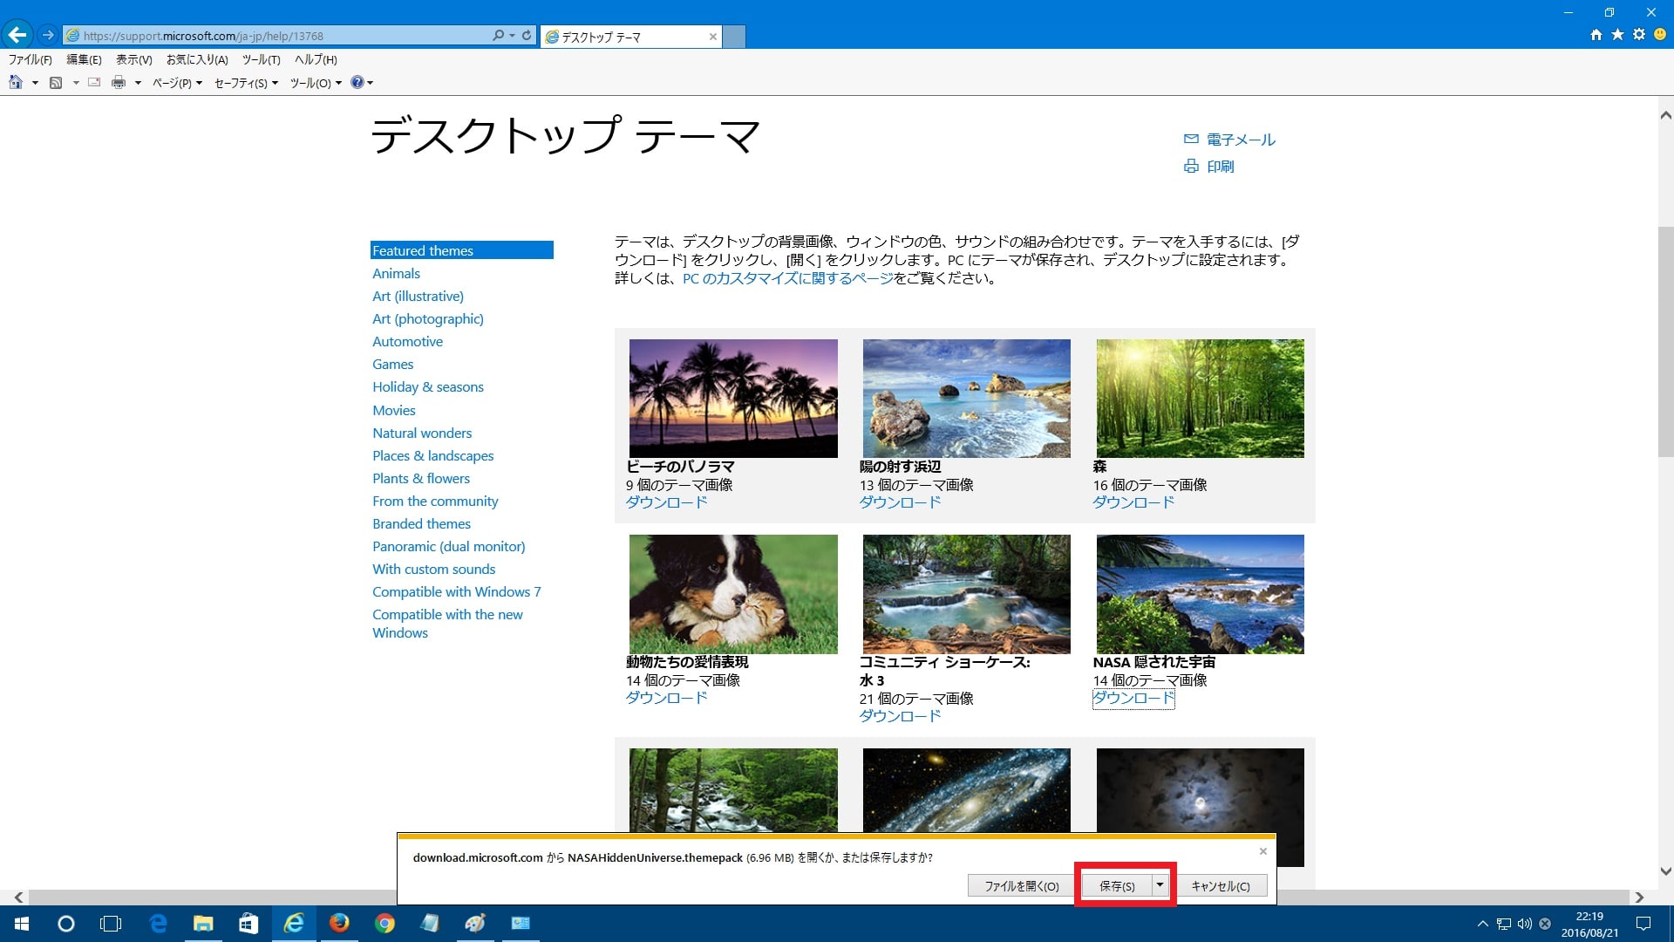Click キャンセル(C) in the download bar

(x=1221, y=886)
